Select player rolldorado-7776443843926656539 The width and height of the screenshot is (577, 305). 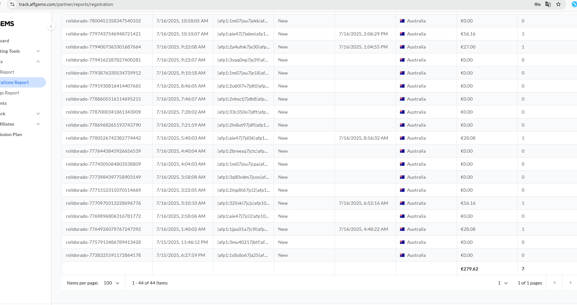103,151
